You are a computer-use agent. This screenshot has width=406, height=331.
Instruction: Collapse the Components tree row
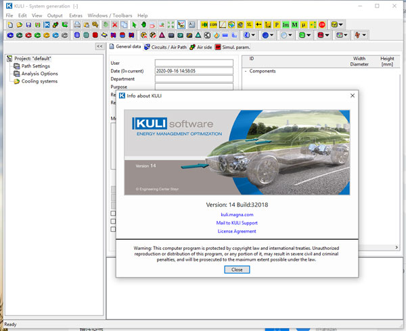(x=246, y=71)
